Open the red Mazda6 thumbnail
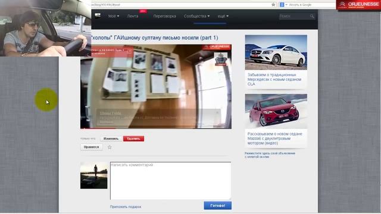The image size is (381, 214). (276, 111)
